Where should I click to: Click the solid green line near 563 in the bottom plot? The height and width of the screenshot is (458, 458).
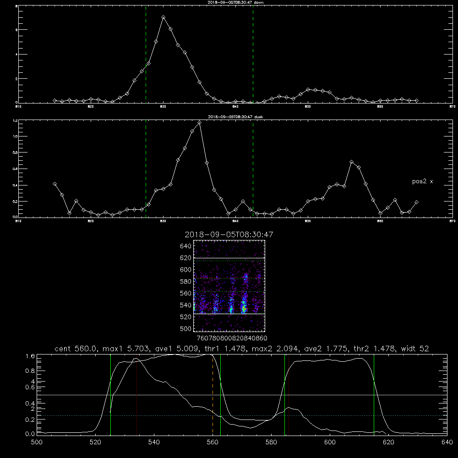221,394
